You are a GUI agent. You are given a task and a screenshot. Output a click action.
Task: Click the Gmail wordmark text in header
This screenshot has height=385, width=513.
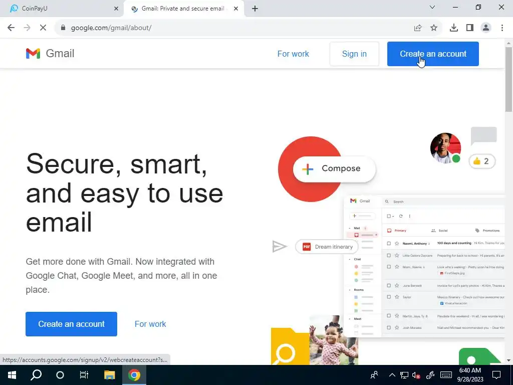60,53
